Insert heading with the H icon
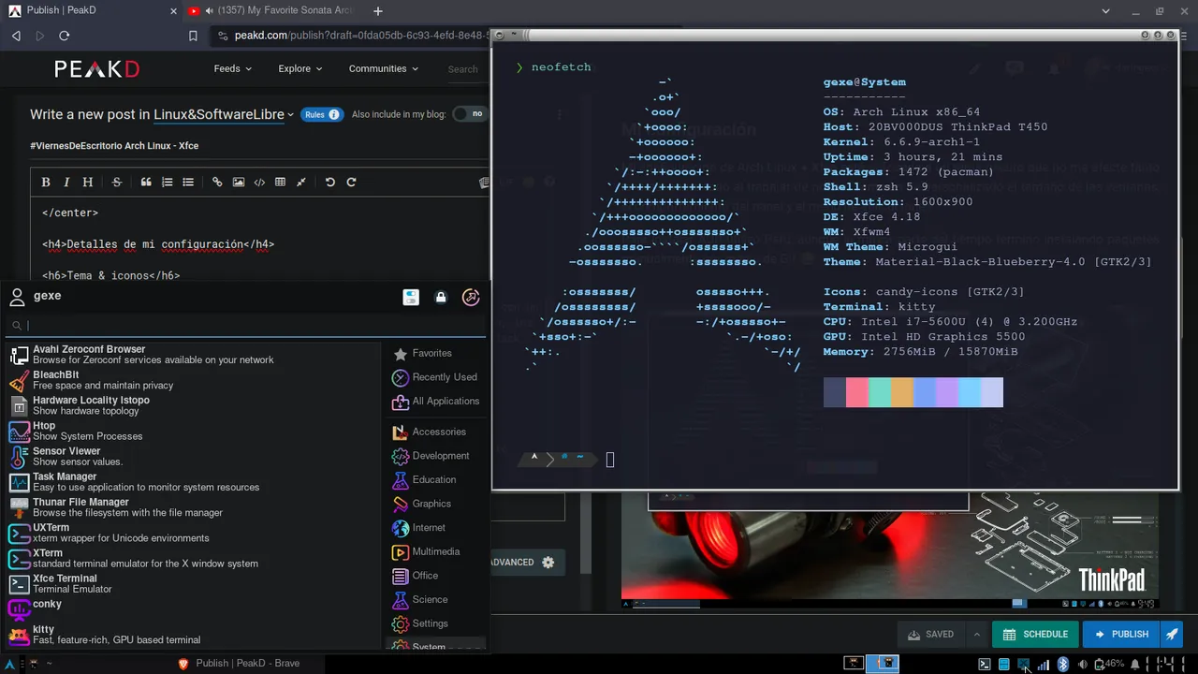 (88, 183)
